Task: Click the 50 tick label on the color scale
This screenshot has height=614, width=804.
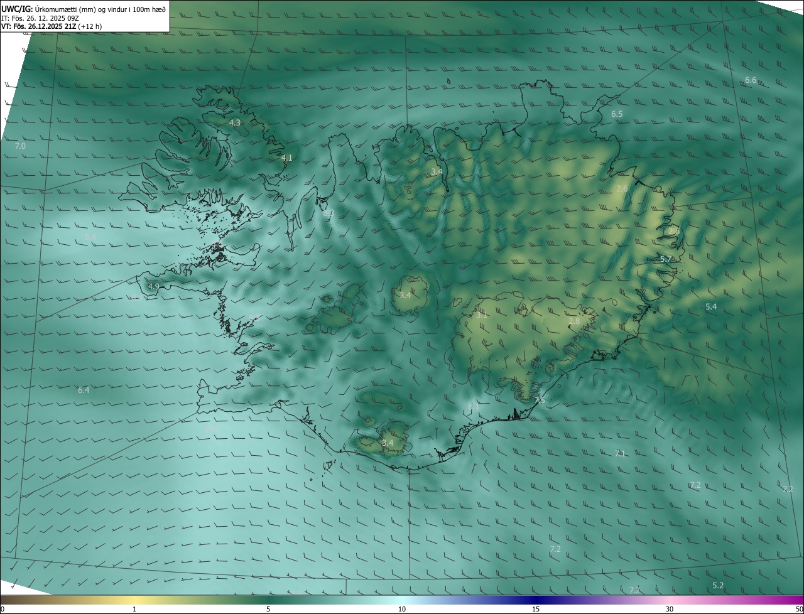Action: click(x=799, y=609)
